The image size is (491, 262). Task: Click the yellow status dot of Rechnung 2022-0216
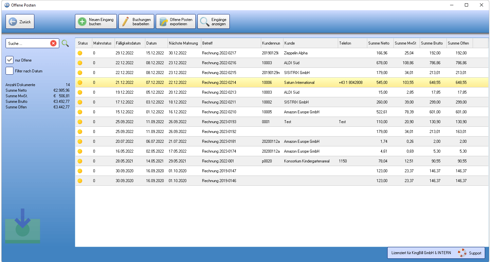80,63
